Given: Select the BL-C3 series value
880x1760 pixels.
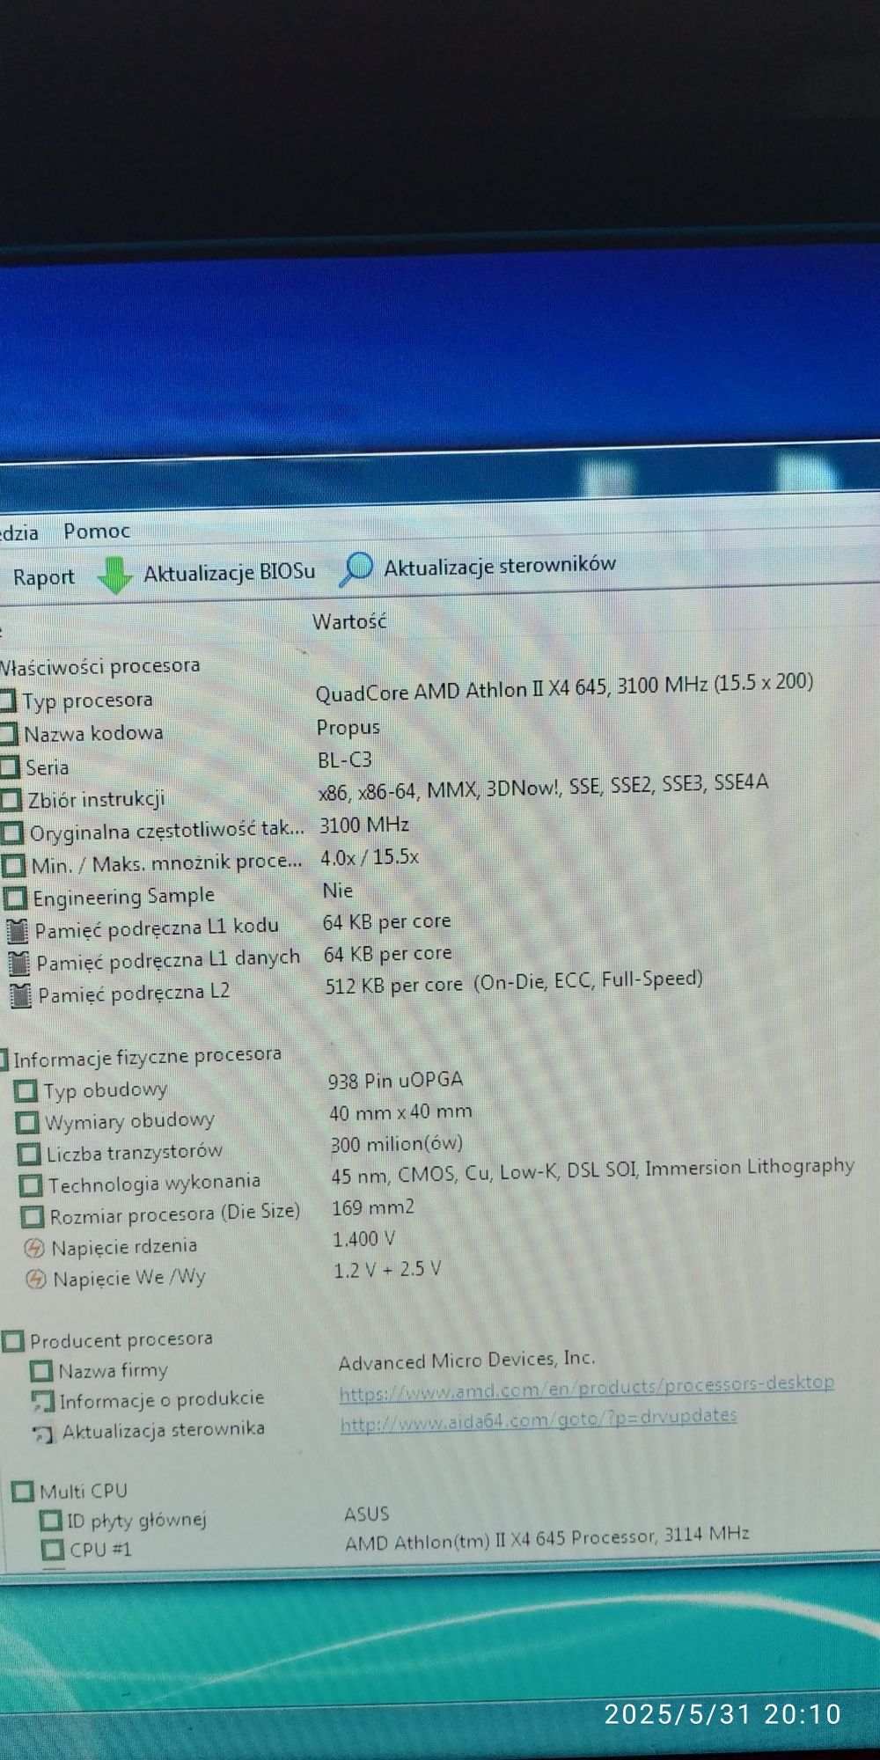Looking at the screenshot, I should click(345, 759).
